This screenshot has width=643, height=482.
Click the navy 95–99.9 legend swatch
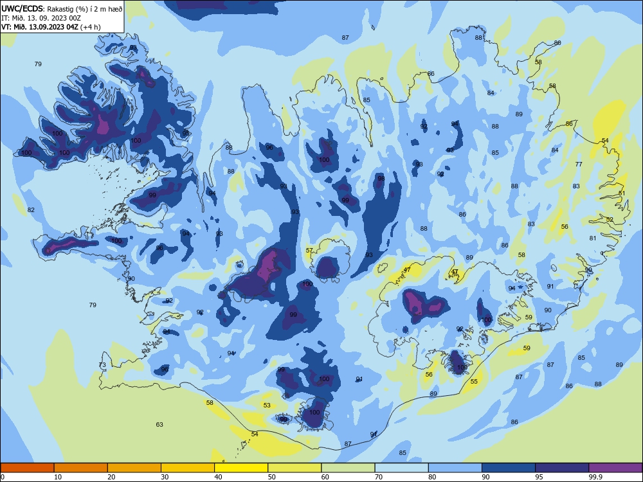562,468
